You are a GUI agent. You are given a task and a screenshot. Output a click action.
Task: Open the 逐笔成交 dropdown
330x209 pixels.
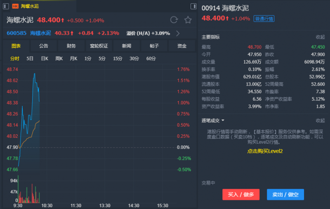pos(223,121)
